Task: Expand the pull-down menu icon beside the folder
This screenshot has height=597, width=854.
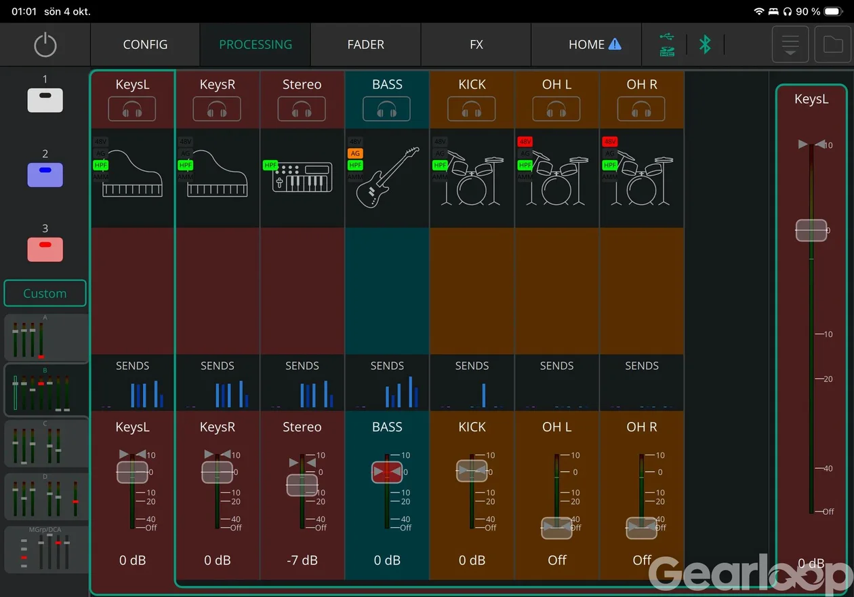Action: pyautogui.click(x=790, y=45)
